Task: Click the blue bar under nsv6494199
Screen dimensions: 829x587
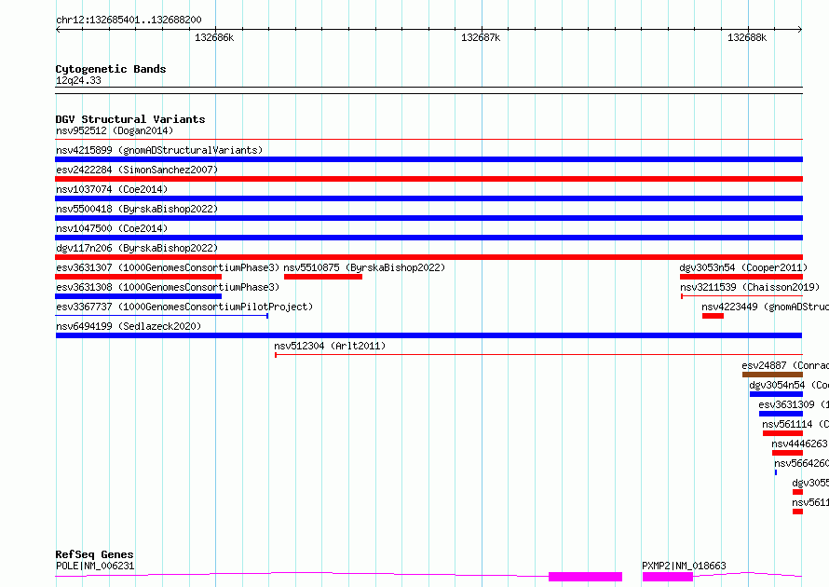Action: (428, 335)
